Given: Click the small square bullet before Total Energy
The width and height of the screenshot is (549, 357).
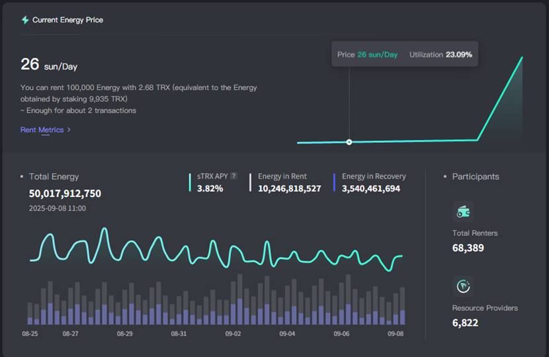Looking at the screenshot, I should (22, 177).
